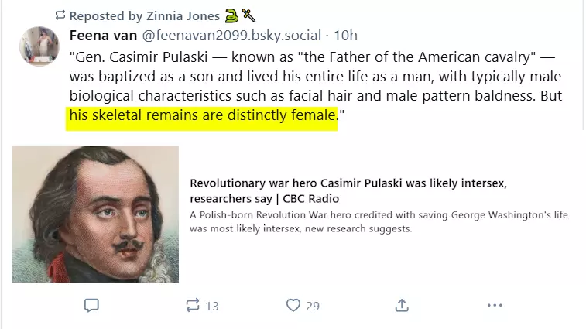Click the like count showing 29
Viewport: 586px width, 329px height.
312,306
